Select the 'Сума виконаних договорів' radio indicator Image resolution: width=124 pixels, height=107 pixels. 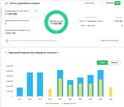[x=36, y=30]
